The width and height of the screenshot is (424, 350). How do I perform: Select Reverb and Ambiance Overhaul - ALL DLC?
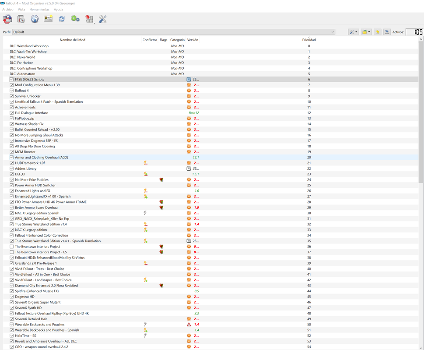coord(210,341)
